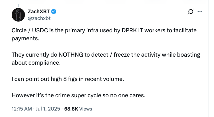
Task: Click the thread connector line above the avatar
Action: coord(18,5)
